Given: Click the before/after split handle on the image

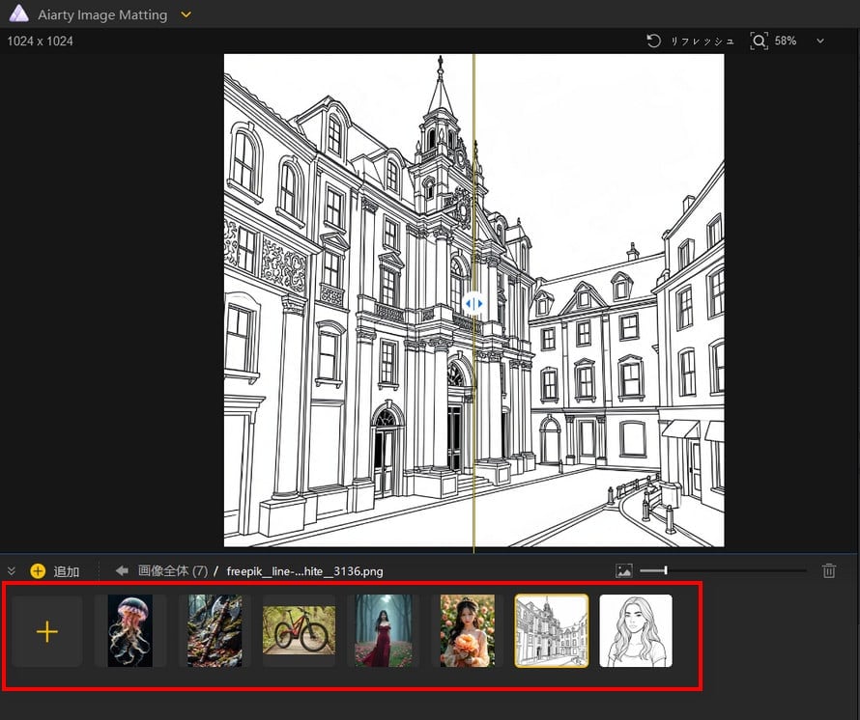Looking at the screenshot, I should [x=473, y=303].
